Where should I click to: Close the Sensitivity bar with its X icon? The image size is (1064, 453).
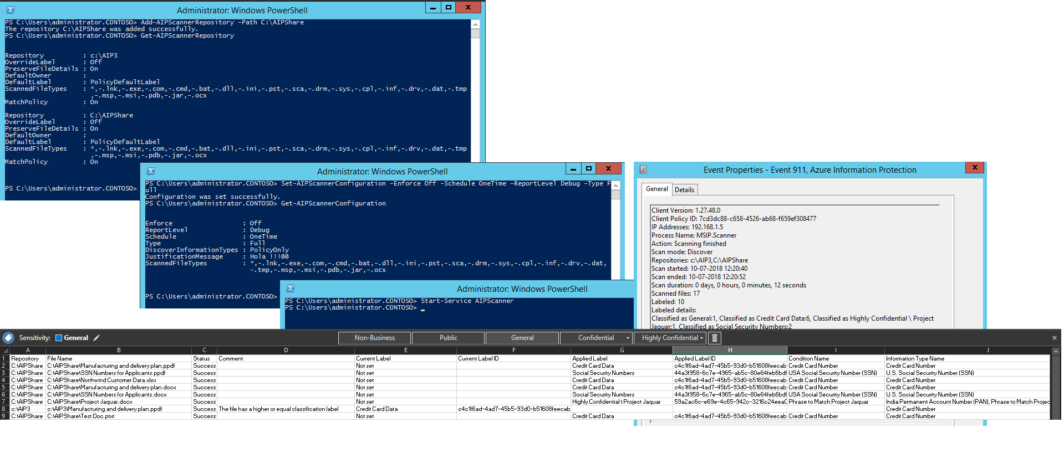click(x=1054, y=338)
